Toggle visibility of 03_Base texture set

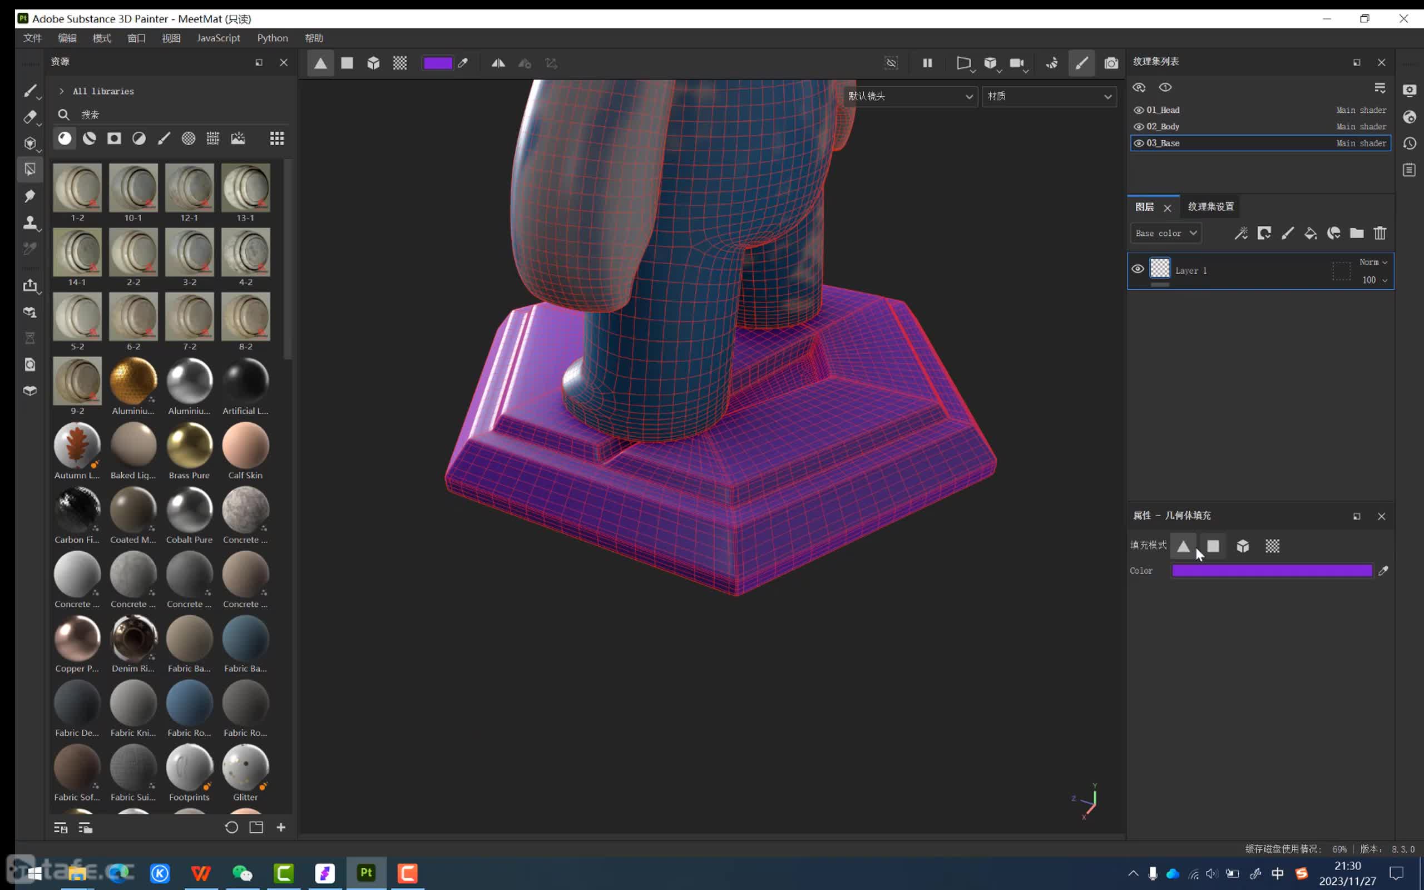1139,143
